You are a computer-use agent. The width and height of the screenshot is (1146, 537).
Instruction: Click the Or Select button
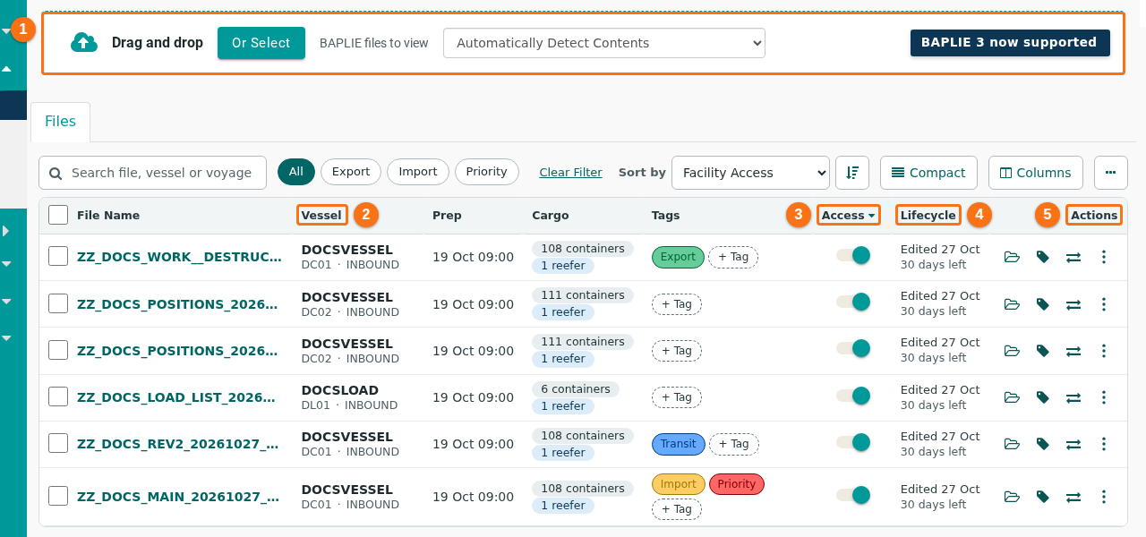261,43
